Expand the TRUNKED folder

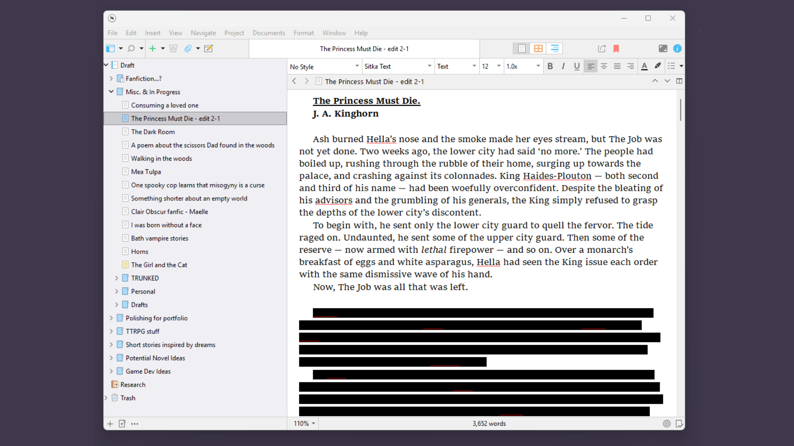[117, 278]
